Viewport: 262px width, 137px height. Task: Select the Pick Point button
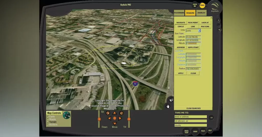193,23
